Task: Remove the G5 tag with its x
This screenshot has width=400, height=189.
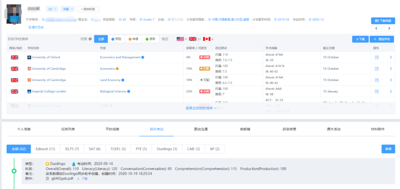Action: 55,9
